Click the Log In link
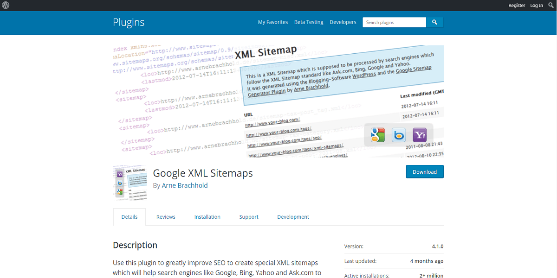This screenshot has width=557, height=278. pos(537,6)
